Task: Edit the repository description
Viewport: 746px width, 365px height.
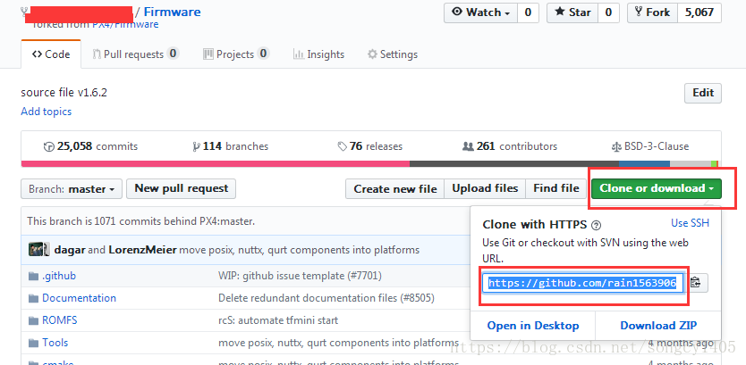Action: click(x=703, y=93)
